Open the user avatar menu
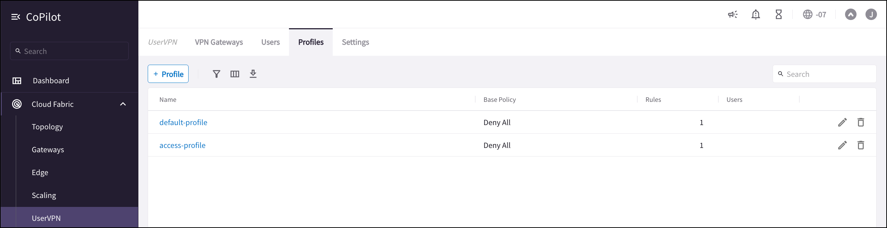Image resolution: width=887 pixels, height=228 pixels. (872, 14)
